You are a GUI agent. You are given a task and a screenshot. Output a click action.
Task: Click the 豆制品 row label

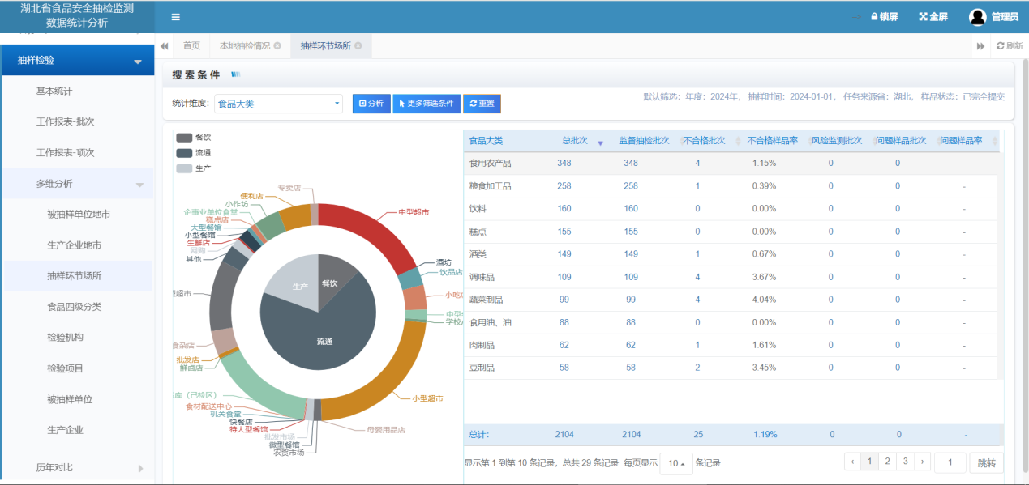[482, 368]
